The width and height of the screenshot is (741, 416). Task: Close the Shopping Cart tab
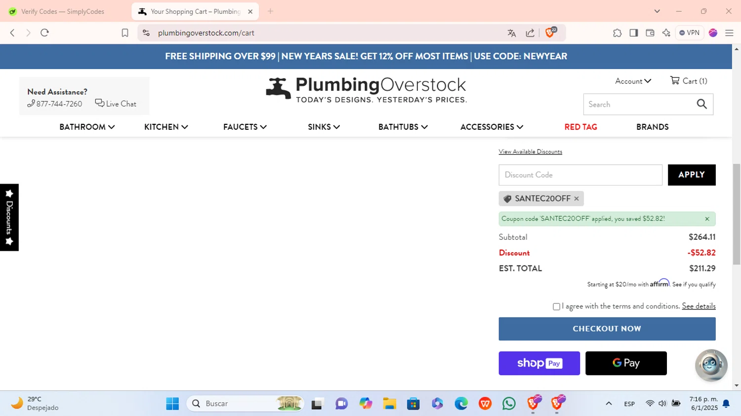point(250,11)
